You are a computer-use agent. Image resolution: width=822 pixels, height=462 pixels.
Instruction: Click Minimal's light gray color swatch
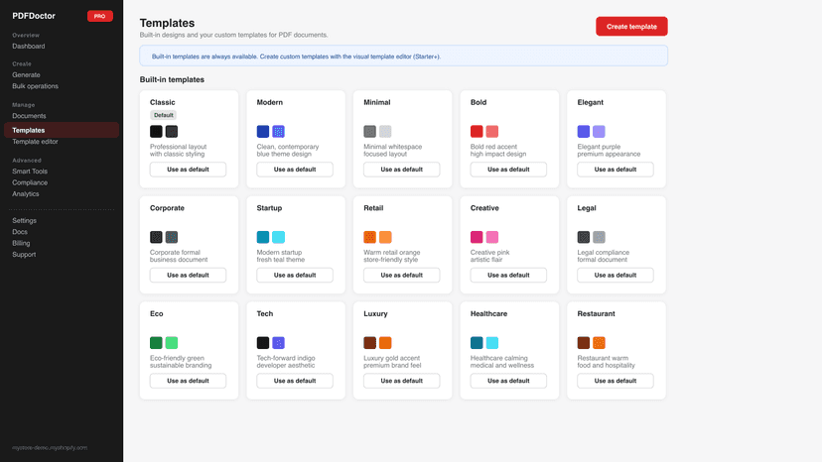tap(385, 132)
